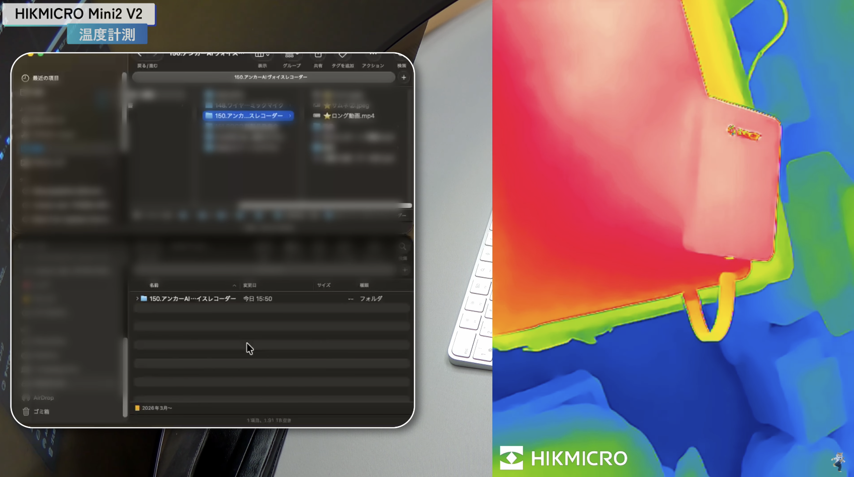Open the グループ grouping dropdown
Image resolution: width=854 pixels, height=477 pixels.
(x=291, y=55)
